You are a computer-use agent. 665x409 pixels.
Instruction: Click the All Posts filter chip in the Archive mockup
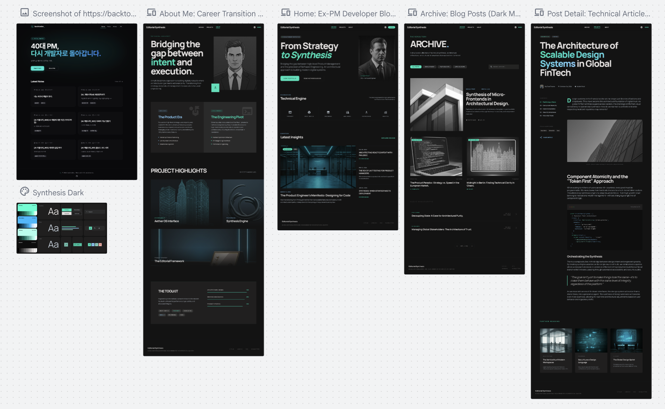(416, 67)
